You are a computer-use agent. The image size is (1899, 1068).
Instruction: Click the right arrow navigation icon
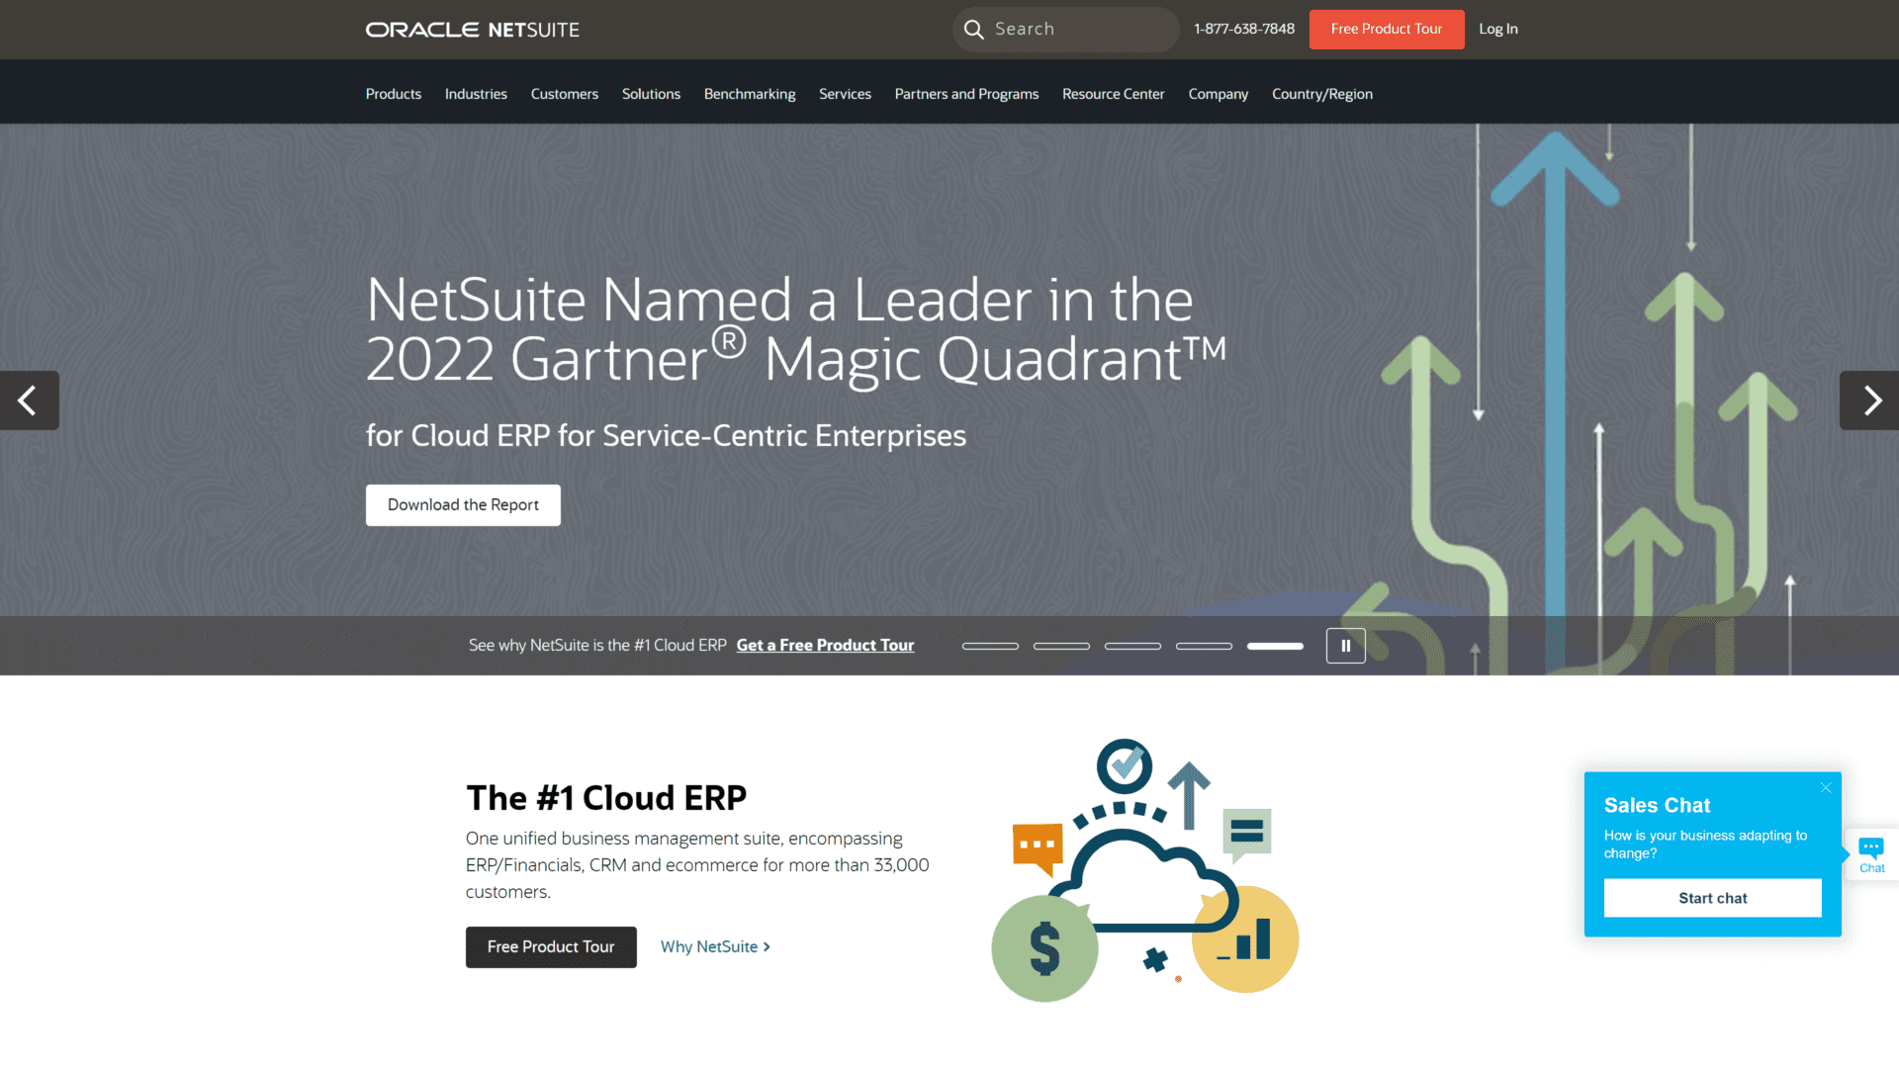1870,400
